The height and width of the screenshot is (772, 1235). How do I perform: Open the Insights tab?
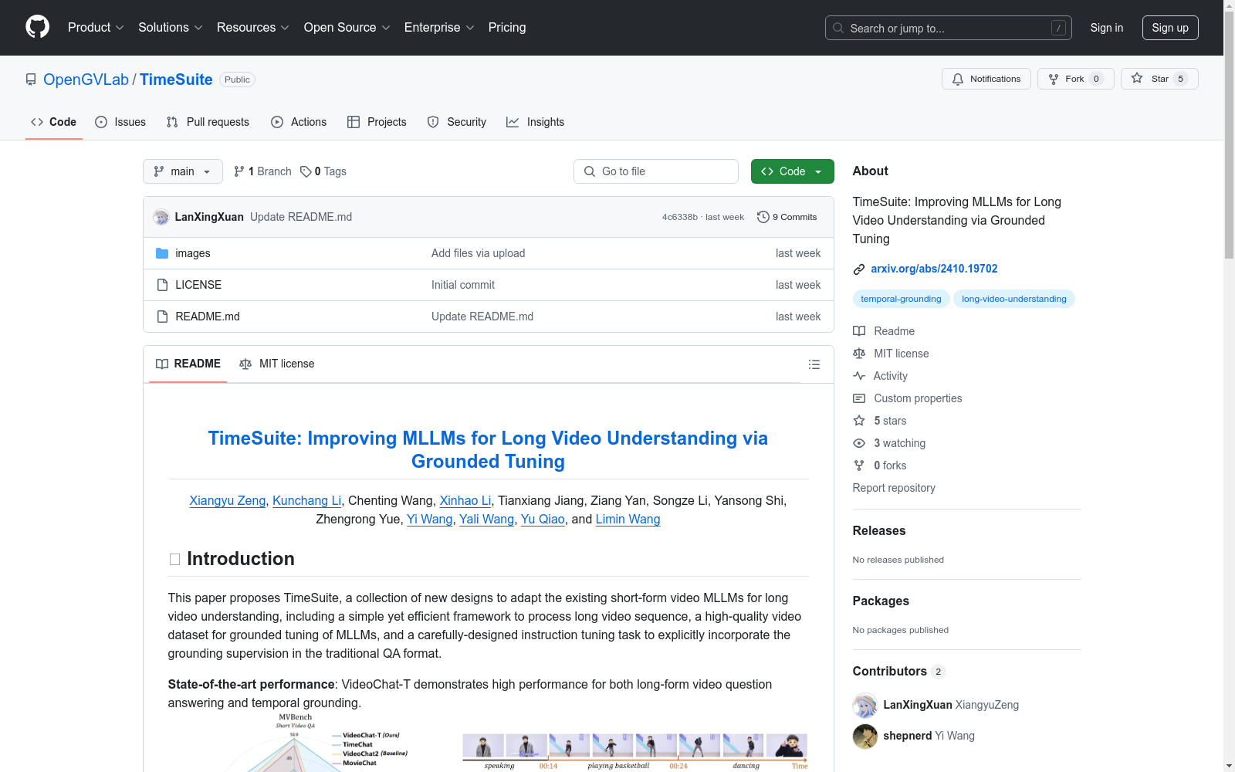coord(536,122)
